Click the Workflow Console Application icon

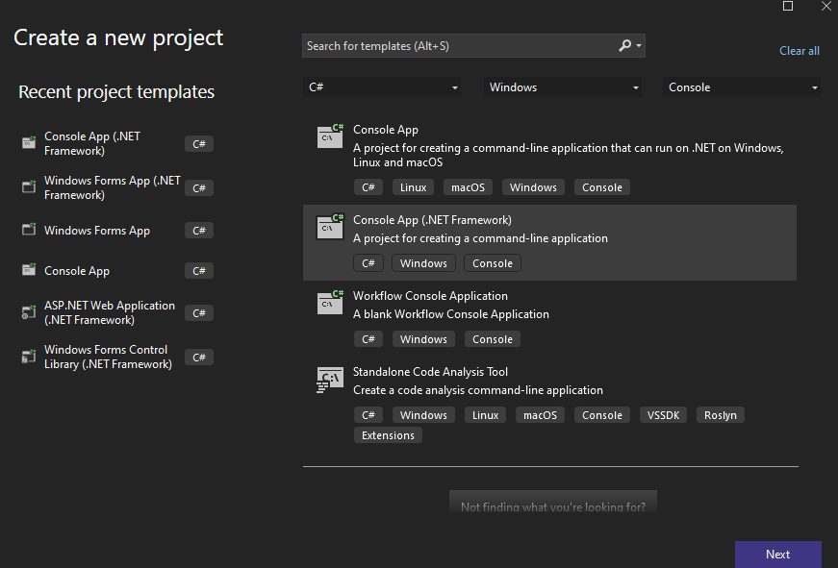coord(330,303)
